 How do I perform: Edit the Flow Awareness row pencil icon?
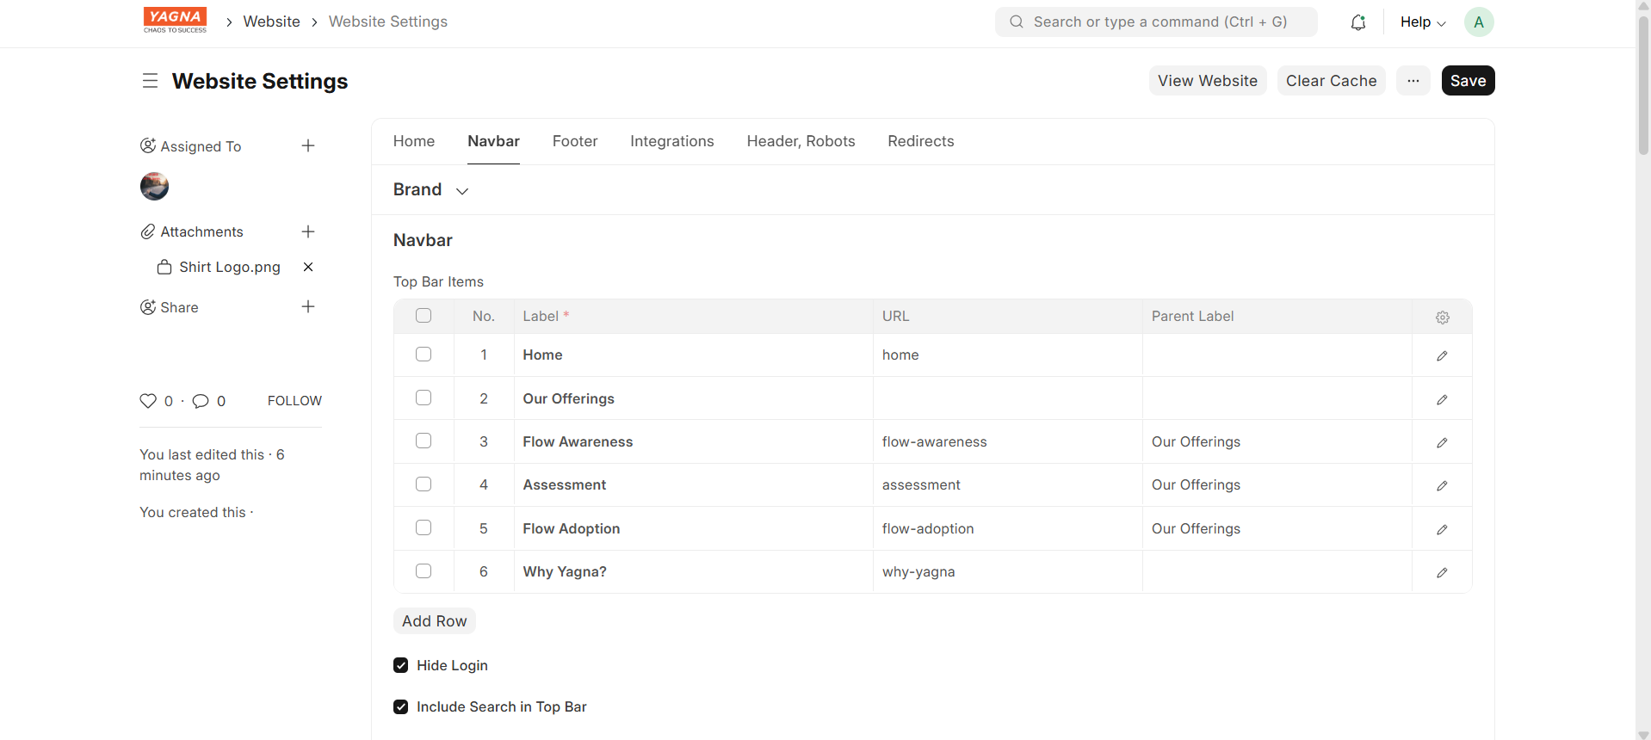[x=1442, y=442]
